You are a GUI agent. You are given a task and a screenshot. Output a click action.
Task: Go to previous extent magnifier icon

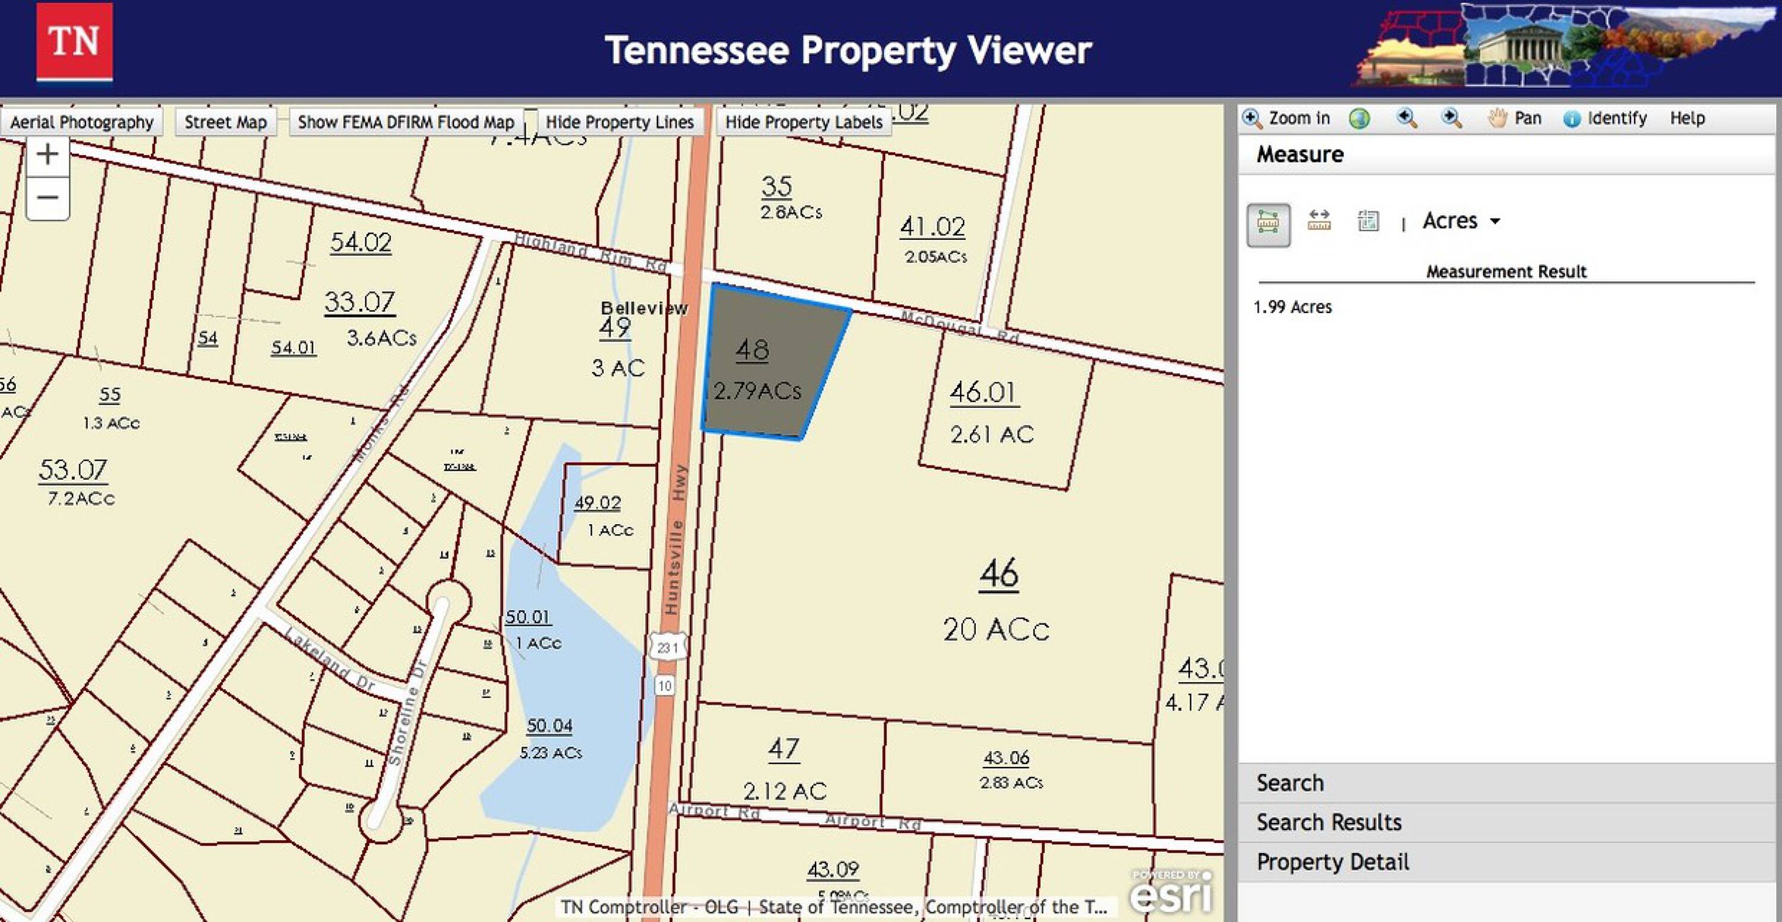click(x=1407, y=119)
